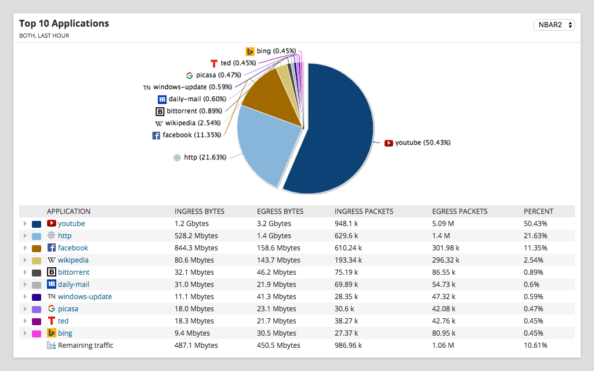Expand the youtube row details
This screenshot has height=371, width=594.
point(24,223)
